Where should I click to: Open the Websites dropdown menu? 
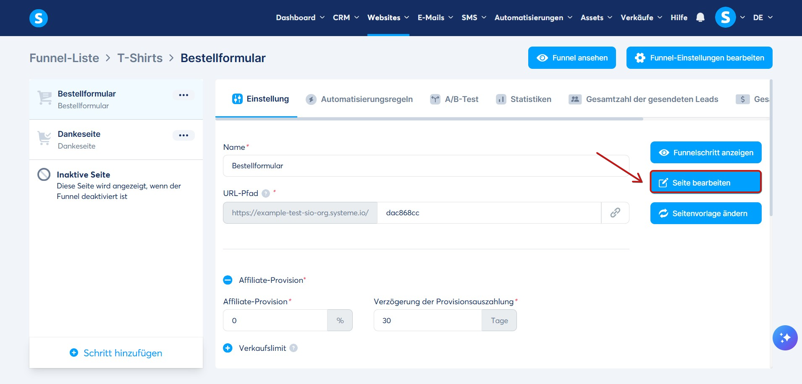tap(388, 18)
